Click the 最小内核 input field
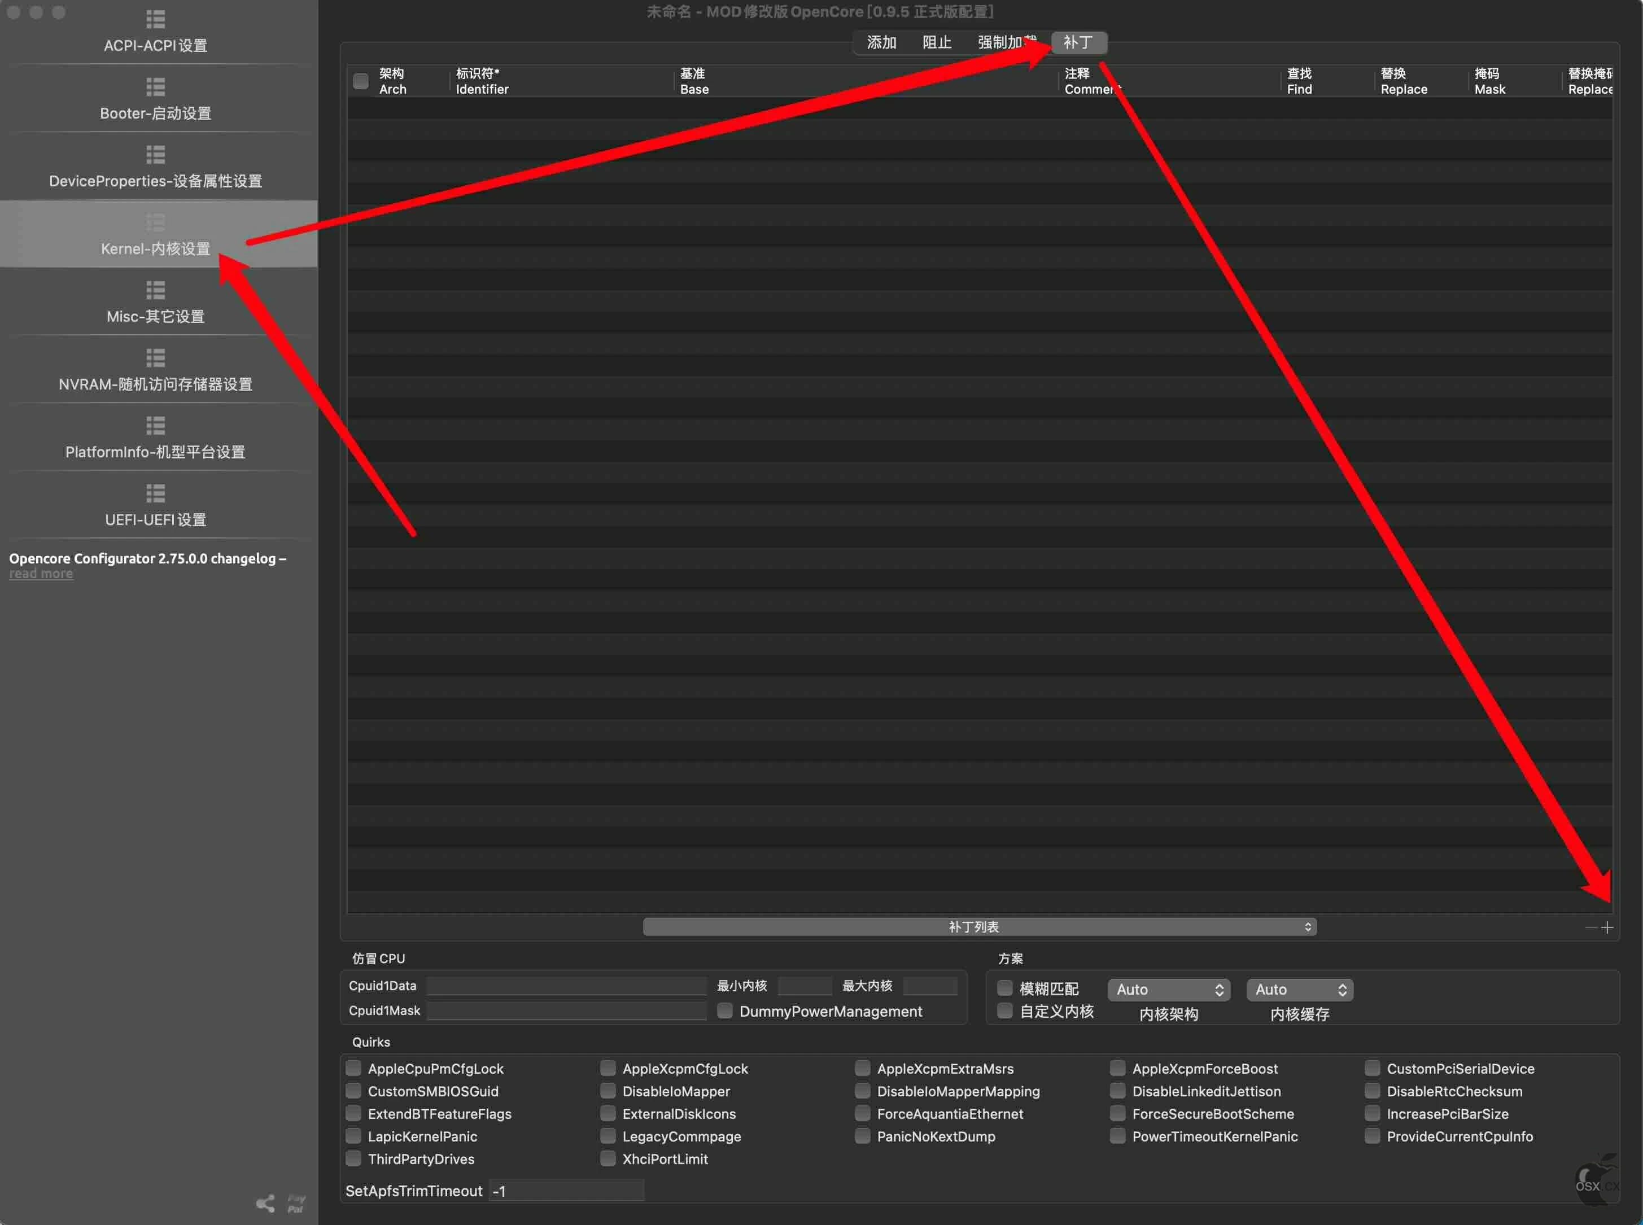 [805, 986]
